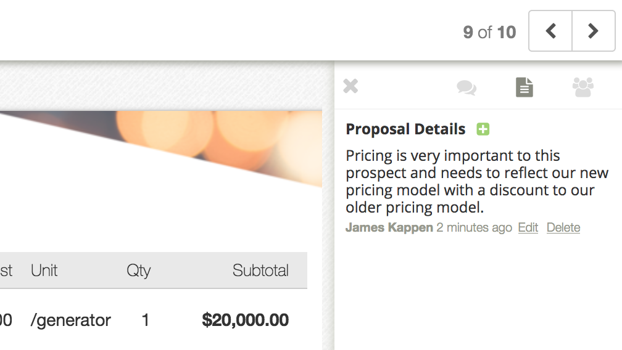Click the /generator unit cell
The image size is (622, 350).
pyautogui.click(x=70, y=320)
